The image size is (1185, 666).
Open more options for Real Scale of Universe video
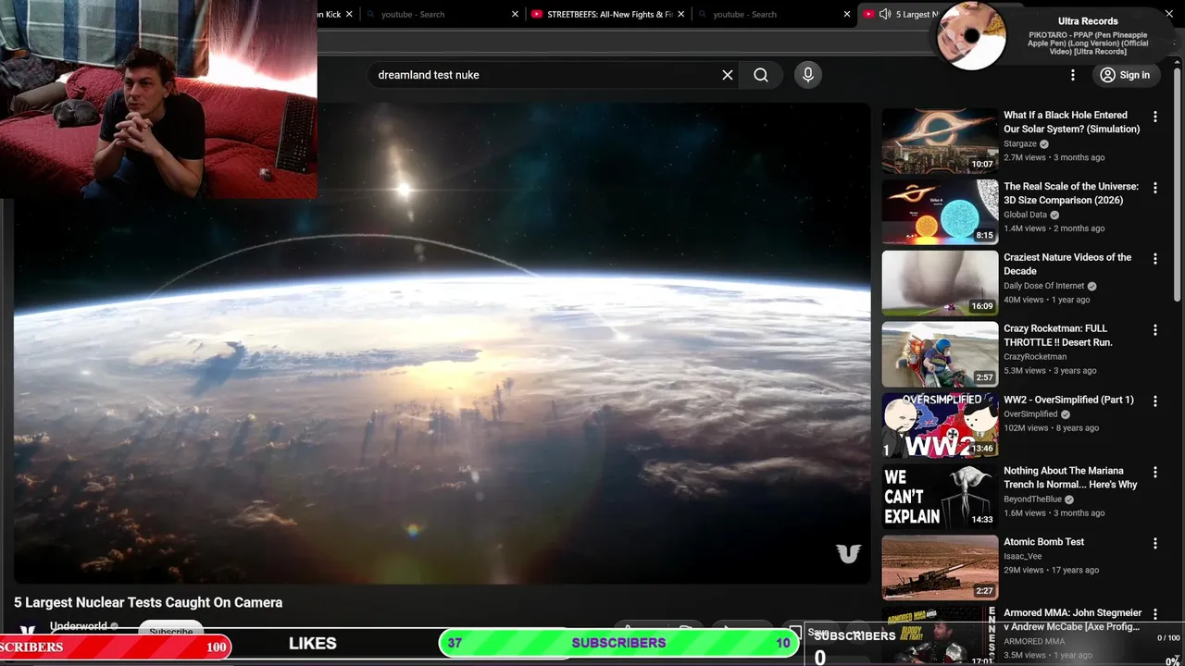click(x=1154, y=188)
